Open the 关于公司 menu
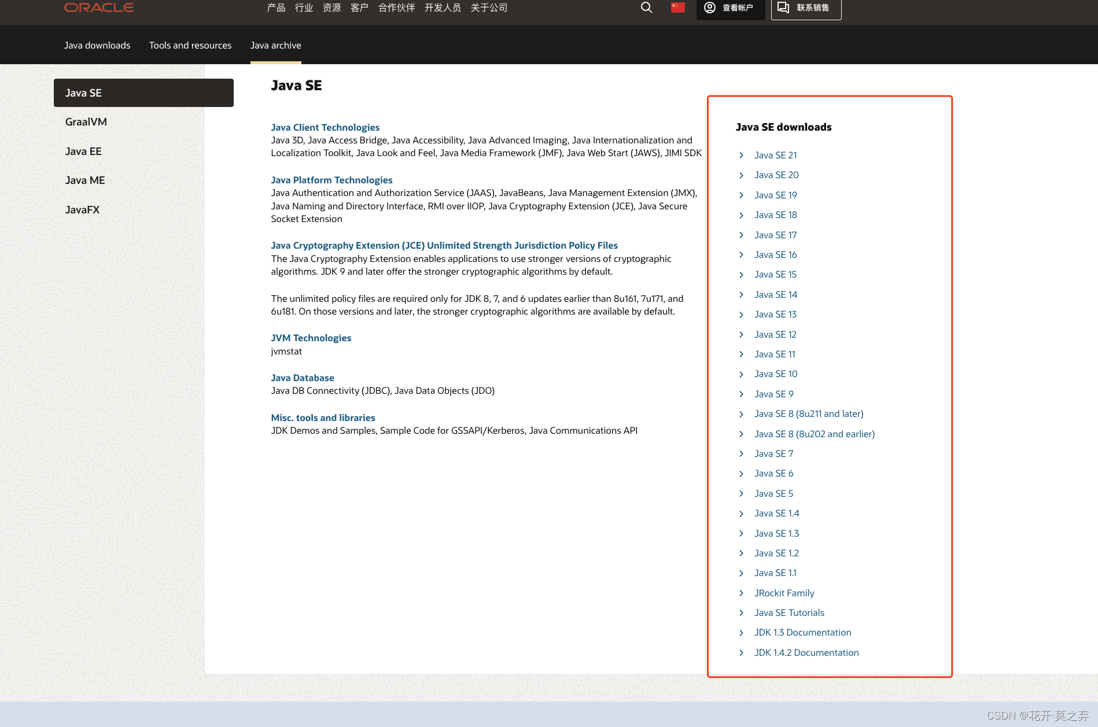The height and width of the screenshot is (727, 1098). pos(489,8)
